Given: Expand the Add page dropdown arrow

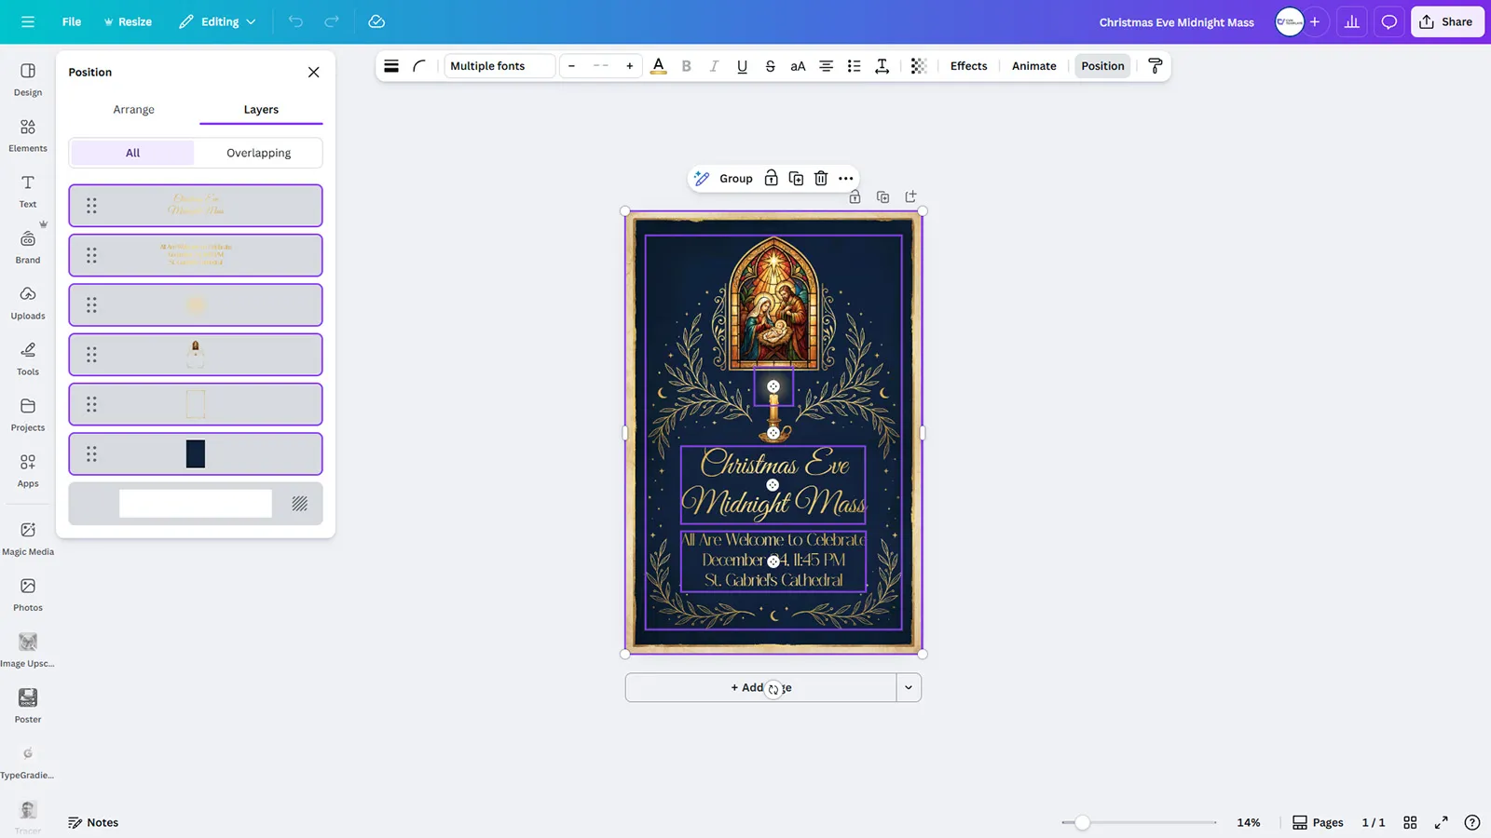Looking at the screenshot, I should (x=908, y=687).
